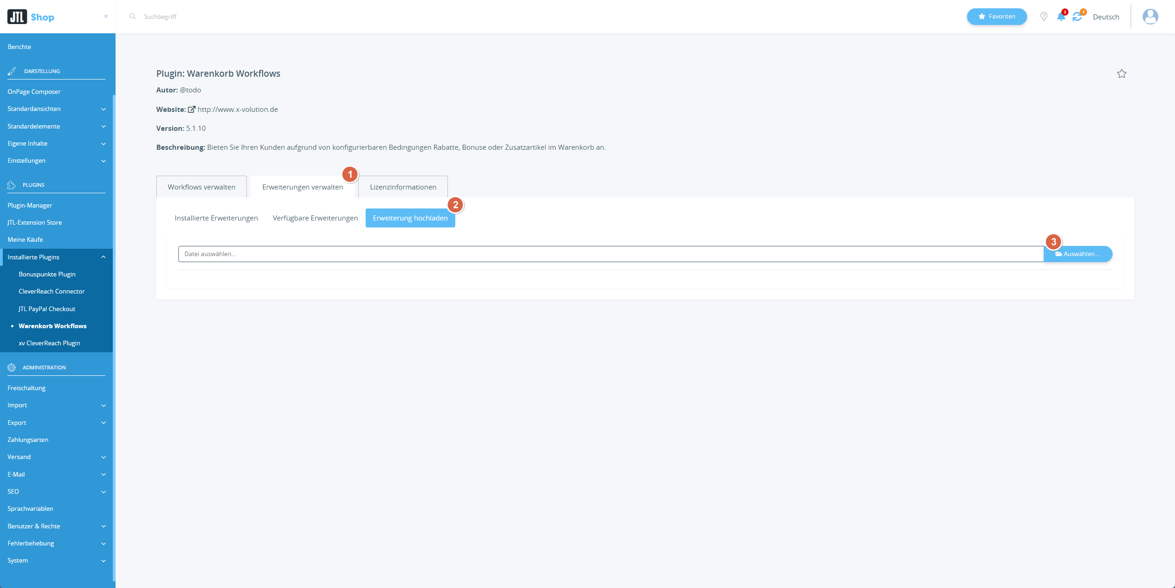Open the location pin icon in header

pos(1044,17)
